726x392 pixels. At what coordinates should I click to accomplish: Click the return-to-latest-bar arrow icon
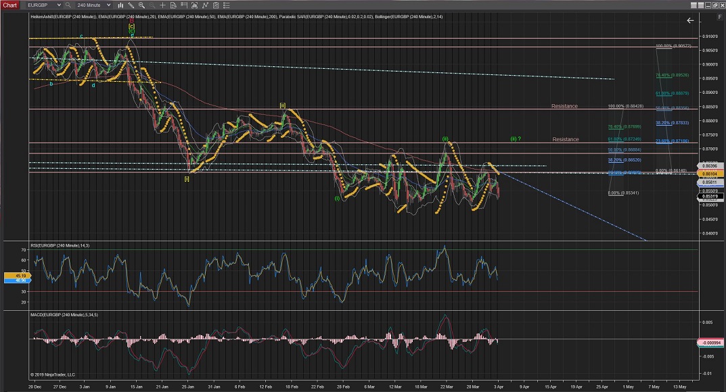click(690, 20)
